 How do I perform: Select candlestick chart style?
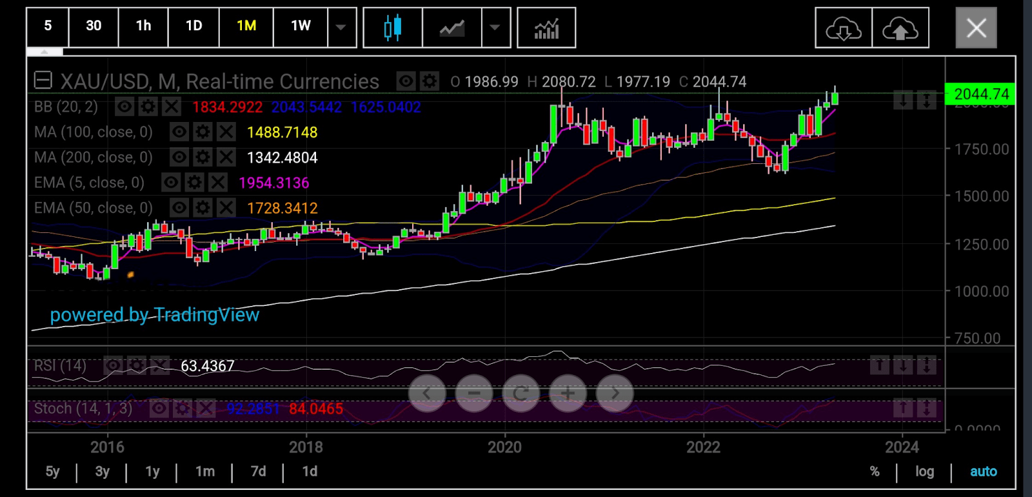(x=393, y=28)
